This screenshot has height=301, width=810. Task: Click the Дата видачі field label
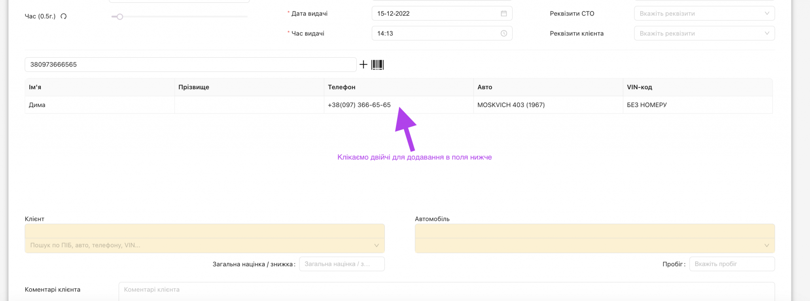pos(309,13)
